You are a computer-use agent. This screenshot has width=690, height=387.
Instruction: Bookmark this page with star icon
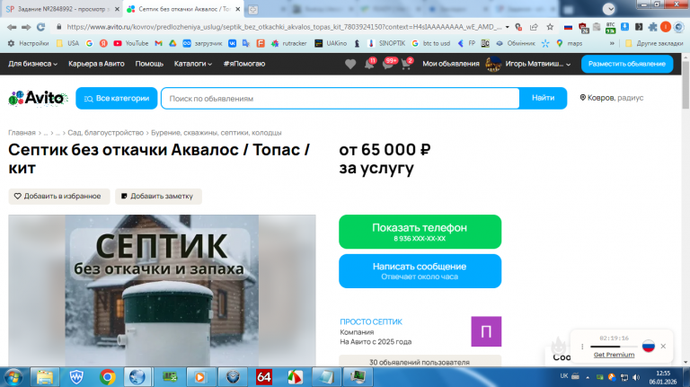[x=550, y=27]
